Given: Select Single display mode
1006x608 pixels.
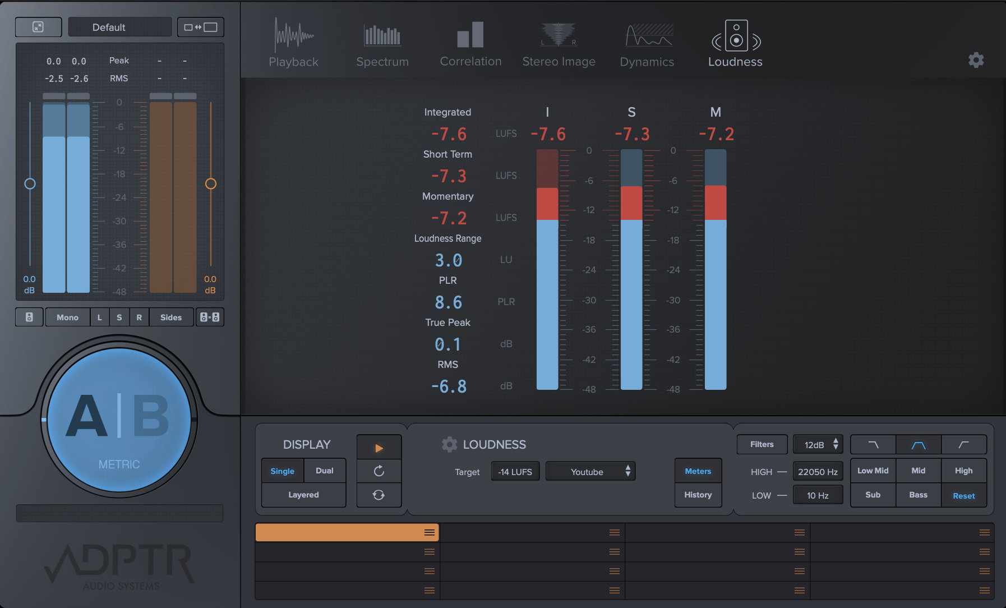Looking at the screenshot, I should point(282,471).
